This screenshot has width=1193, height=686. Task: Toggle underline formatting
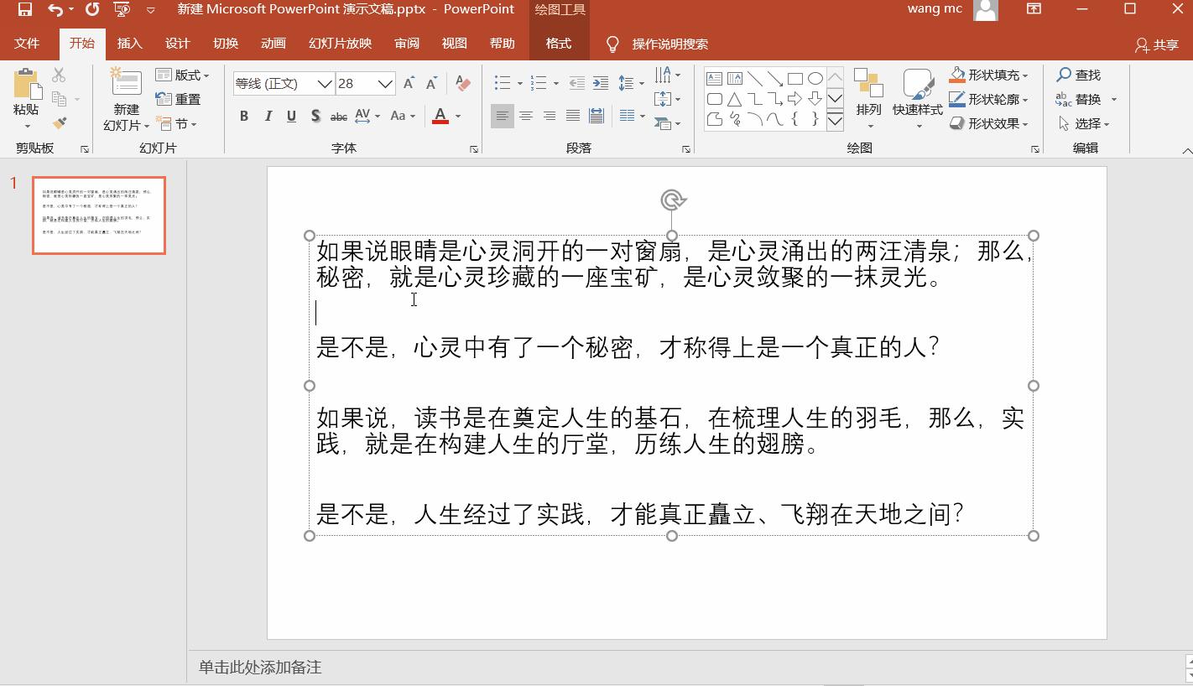coord(290,116)
